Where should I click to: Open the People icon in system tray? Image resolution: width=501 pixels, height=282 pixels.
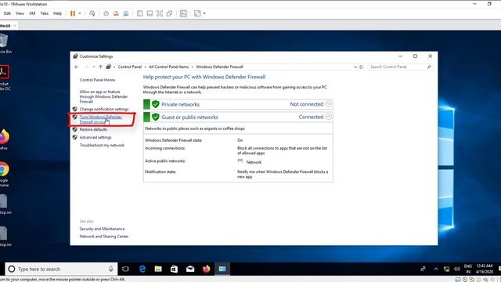pyautogui.click(x=423, y=269)
